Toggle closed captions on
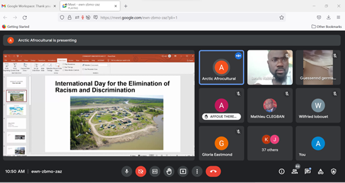The image size is (345, 183). point(155,171)
